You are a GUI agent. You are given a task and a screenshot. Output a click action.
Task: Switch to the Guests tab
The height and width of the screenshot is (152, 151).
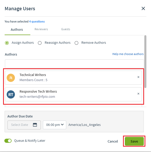(65, 29)
